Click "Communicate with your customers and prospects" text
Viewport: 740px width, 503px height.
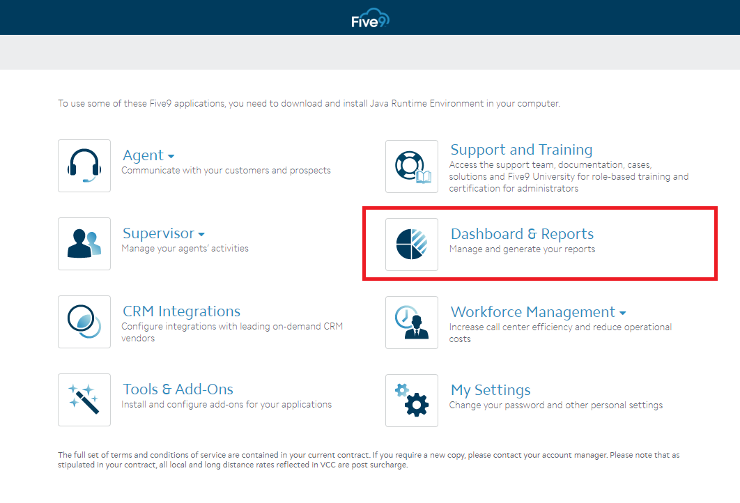226,171
